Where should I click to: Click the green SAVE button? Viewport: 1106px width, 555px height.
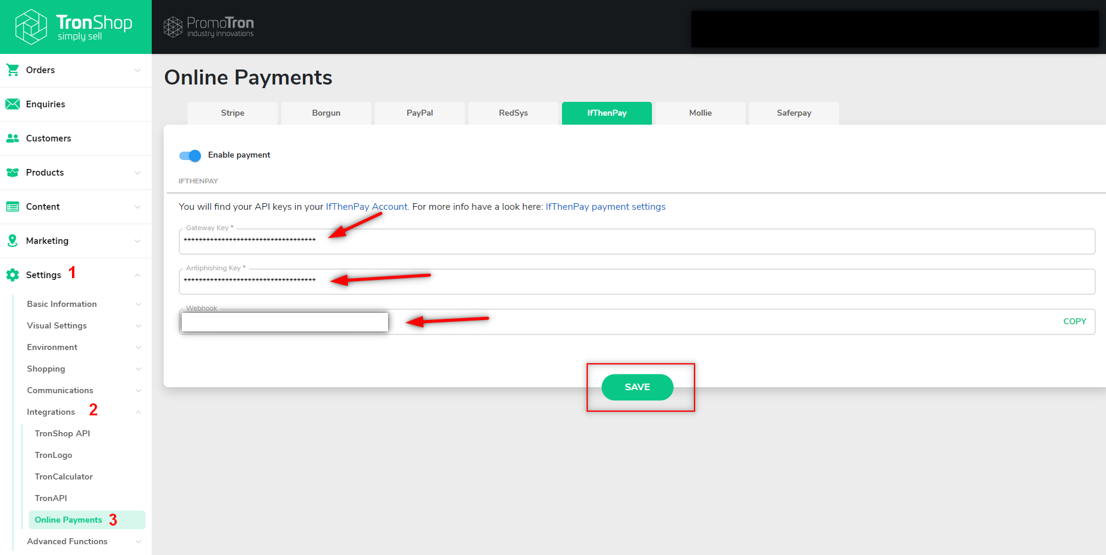point(638,387)
